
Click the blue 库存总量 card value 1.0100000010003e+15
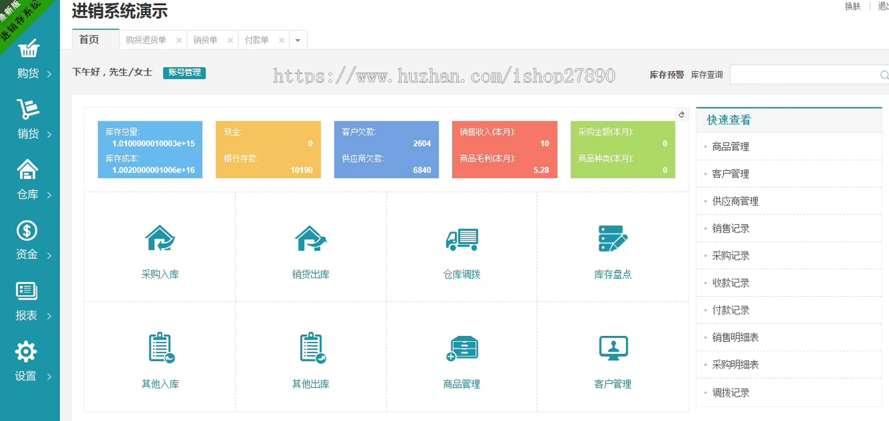(153, 144)
